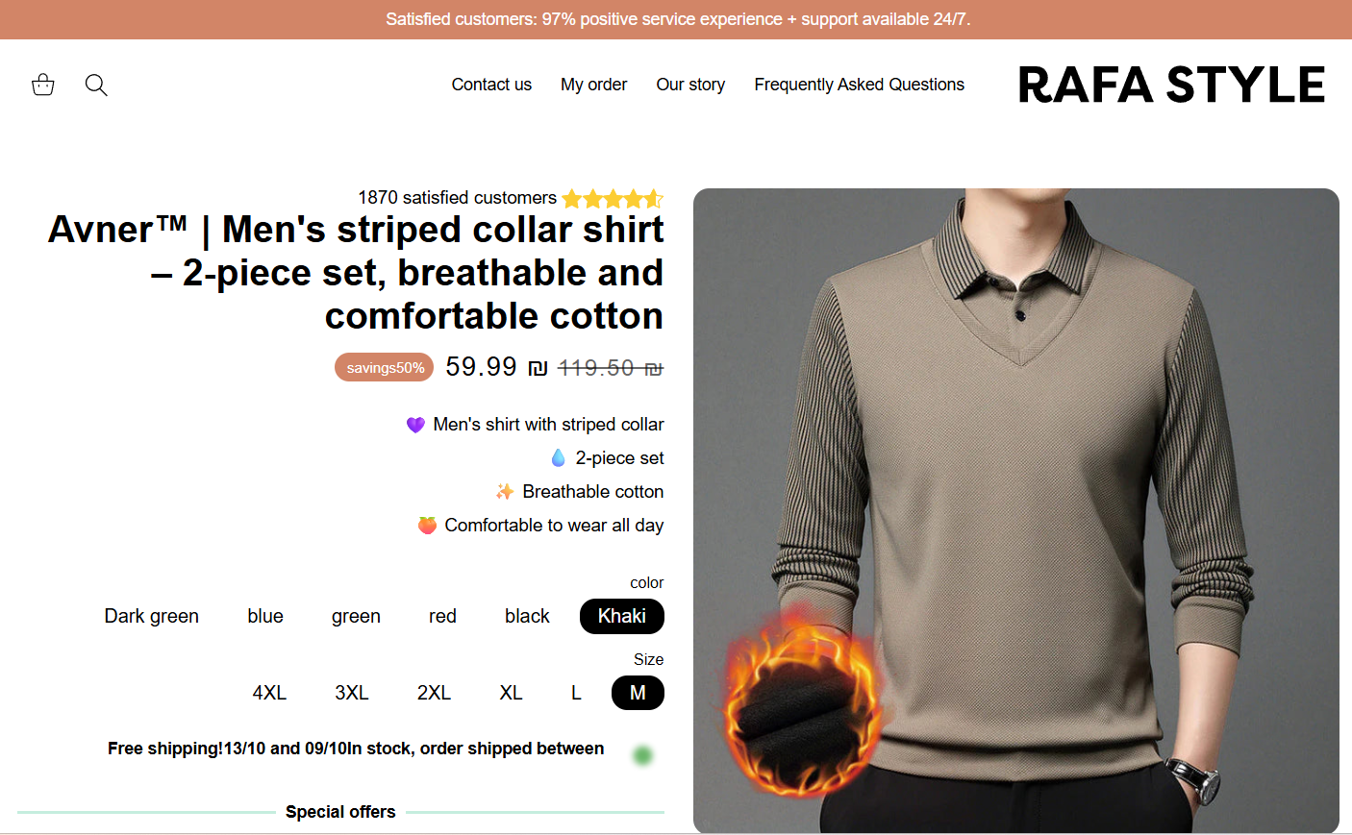The width and height of the screenshot is (1352, 835).
Task: Choose the blue color option
Action: (x=265, y=616)
